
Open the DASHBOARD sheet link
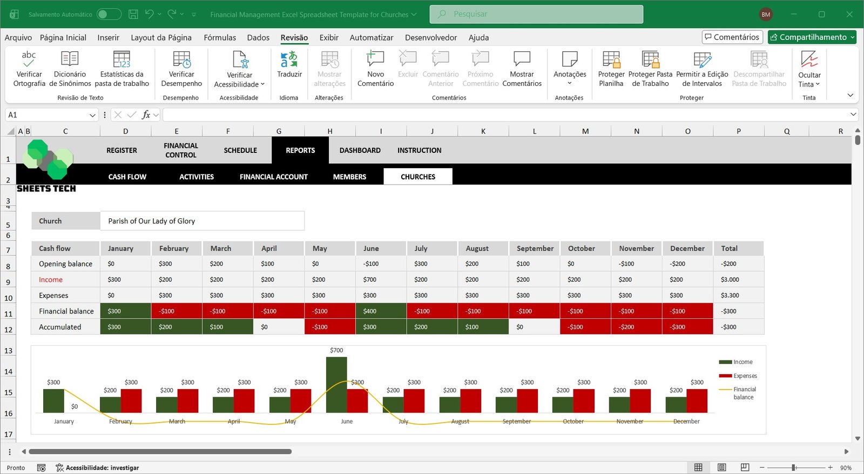pos(360,150)
